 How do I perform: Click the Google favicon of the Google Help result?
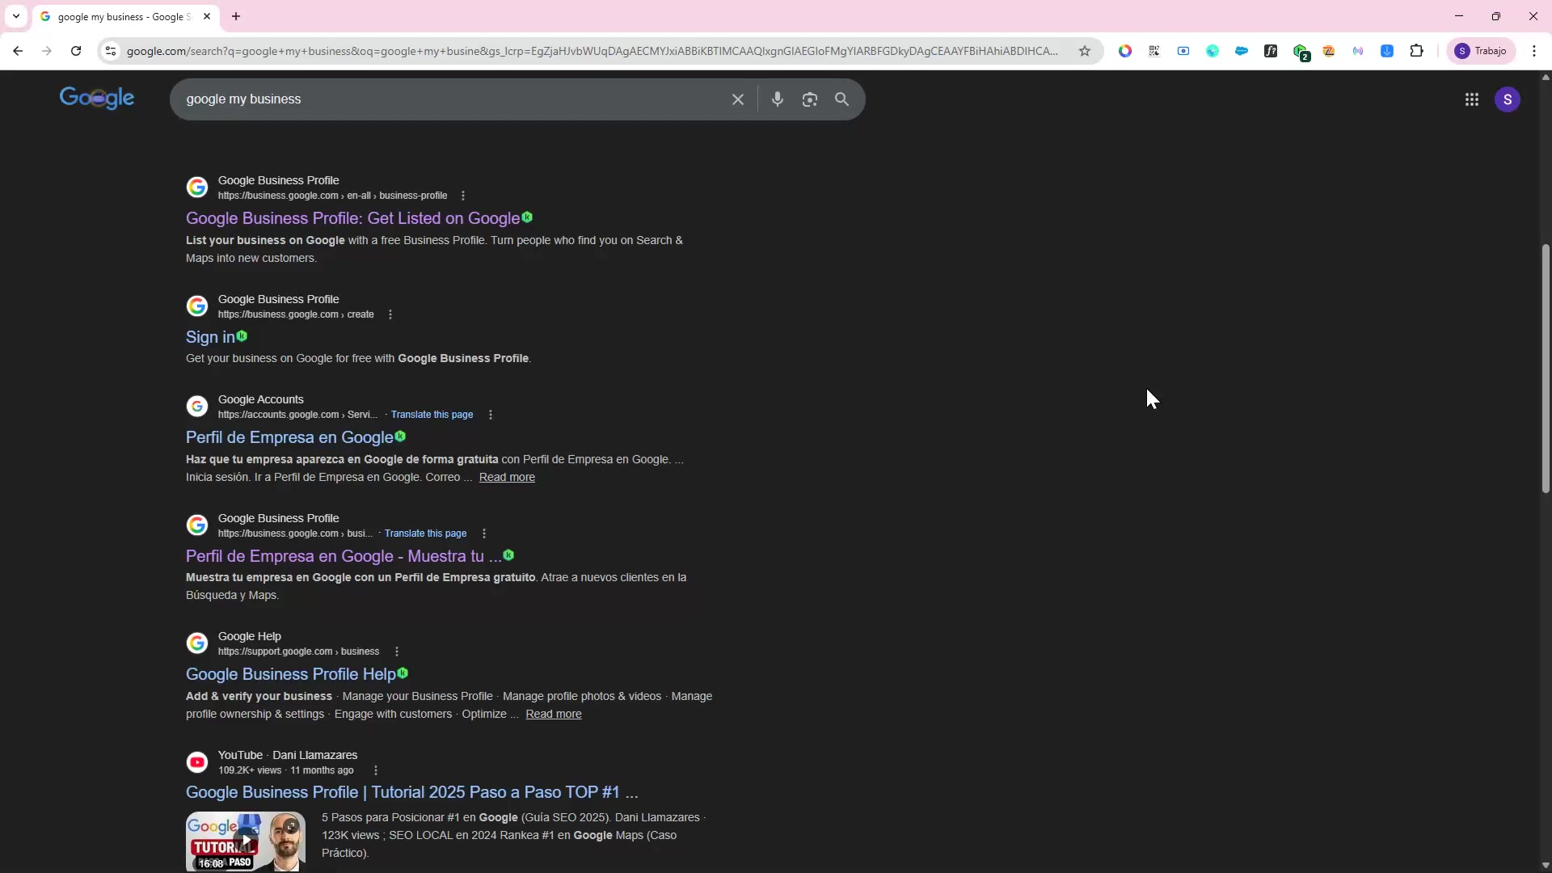pos(197,643)
